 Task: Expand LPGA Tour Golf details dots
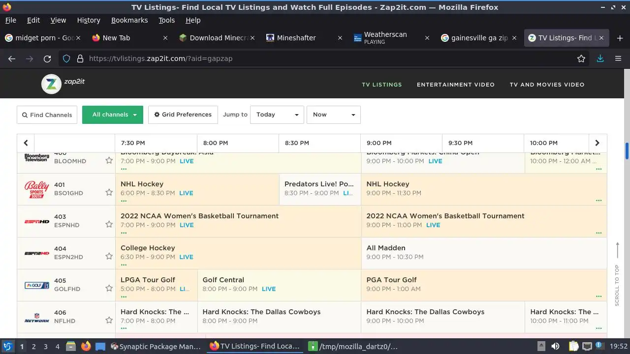tap(124, 296)
